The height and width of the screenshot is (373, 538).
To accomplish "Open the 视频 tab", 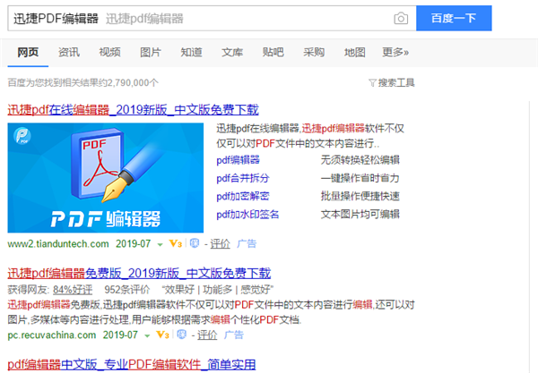I will pyautogui.click(x=109, y=53).
